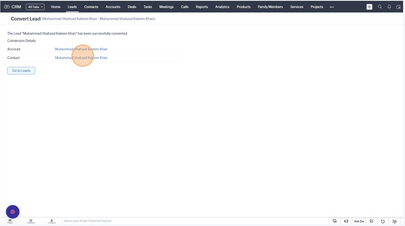The height and width of the screenshot is (226, 405).
Task: Open the search magnifier icon
Action: tap(380, 7)
